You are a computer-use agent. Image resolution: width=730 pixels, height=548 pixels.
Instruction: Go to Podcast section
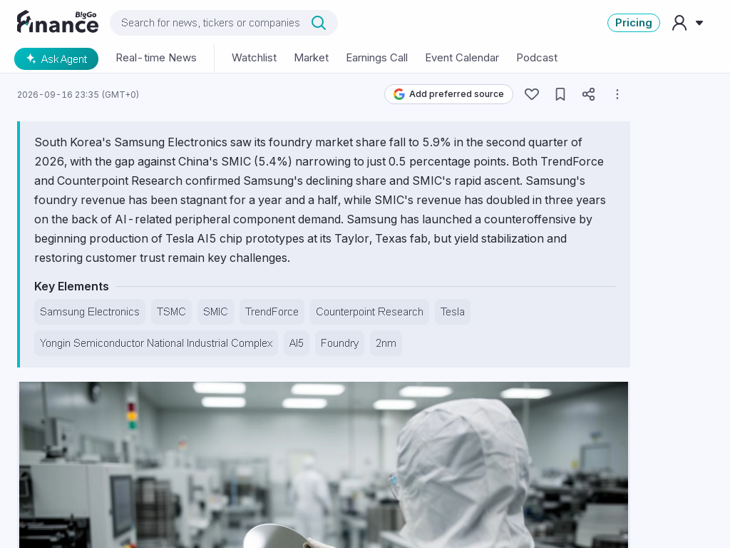coord(537,58)
